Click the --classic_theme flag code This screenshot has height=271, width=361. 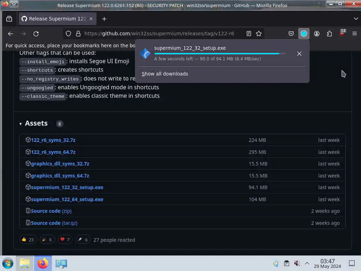(43, 96)
